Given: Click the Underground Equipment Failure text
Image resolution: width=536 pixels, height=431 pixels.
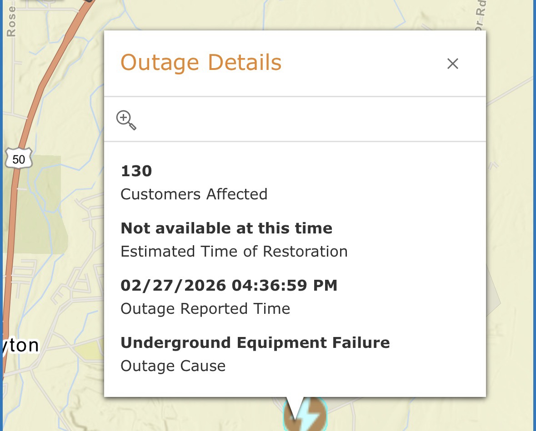Looking at the screenshot, I should [x=255, y=342].
